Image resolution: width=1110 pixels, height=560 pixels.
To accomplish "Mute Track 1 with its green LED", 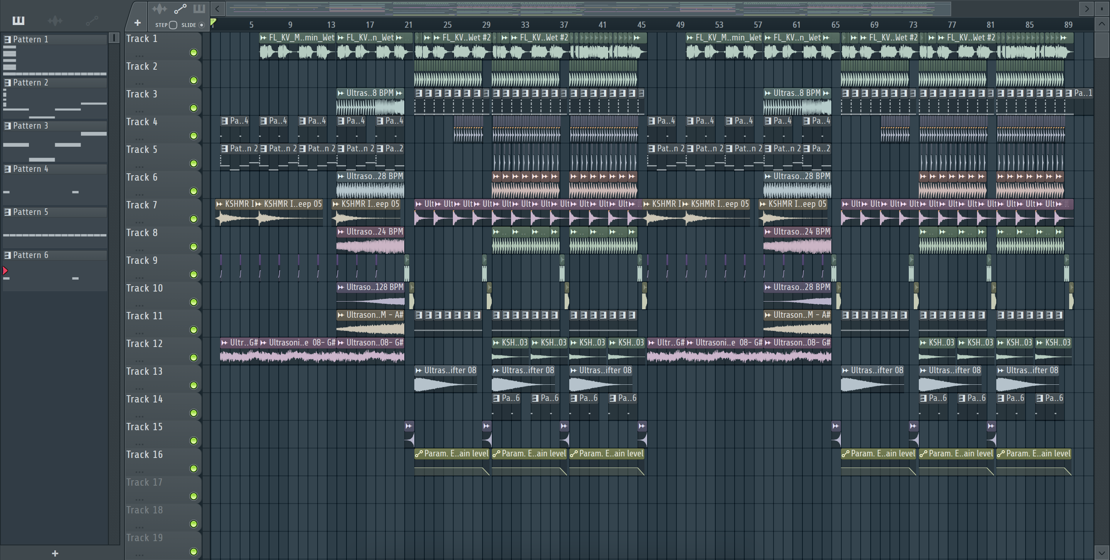I will [194, 52].
